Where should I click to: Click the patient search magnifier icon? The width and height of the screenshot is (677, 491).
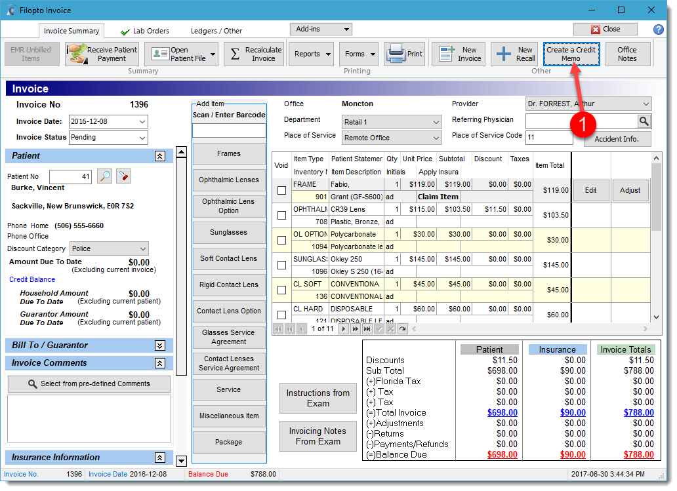click(x=104, y=176)
